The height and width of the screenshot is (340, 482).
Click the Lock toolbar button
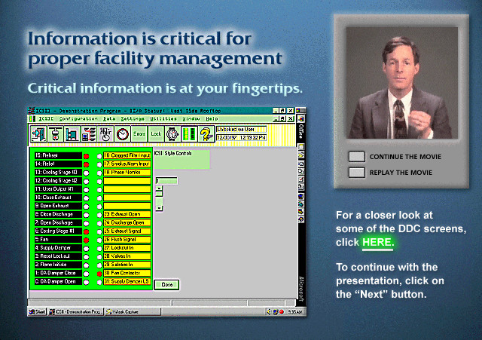[156, 134]
